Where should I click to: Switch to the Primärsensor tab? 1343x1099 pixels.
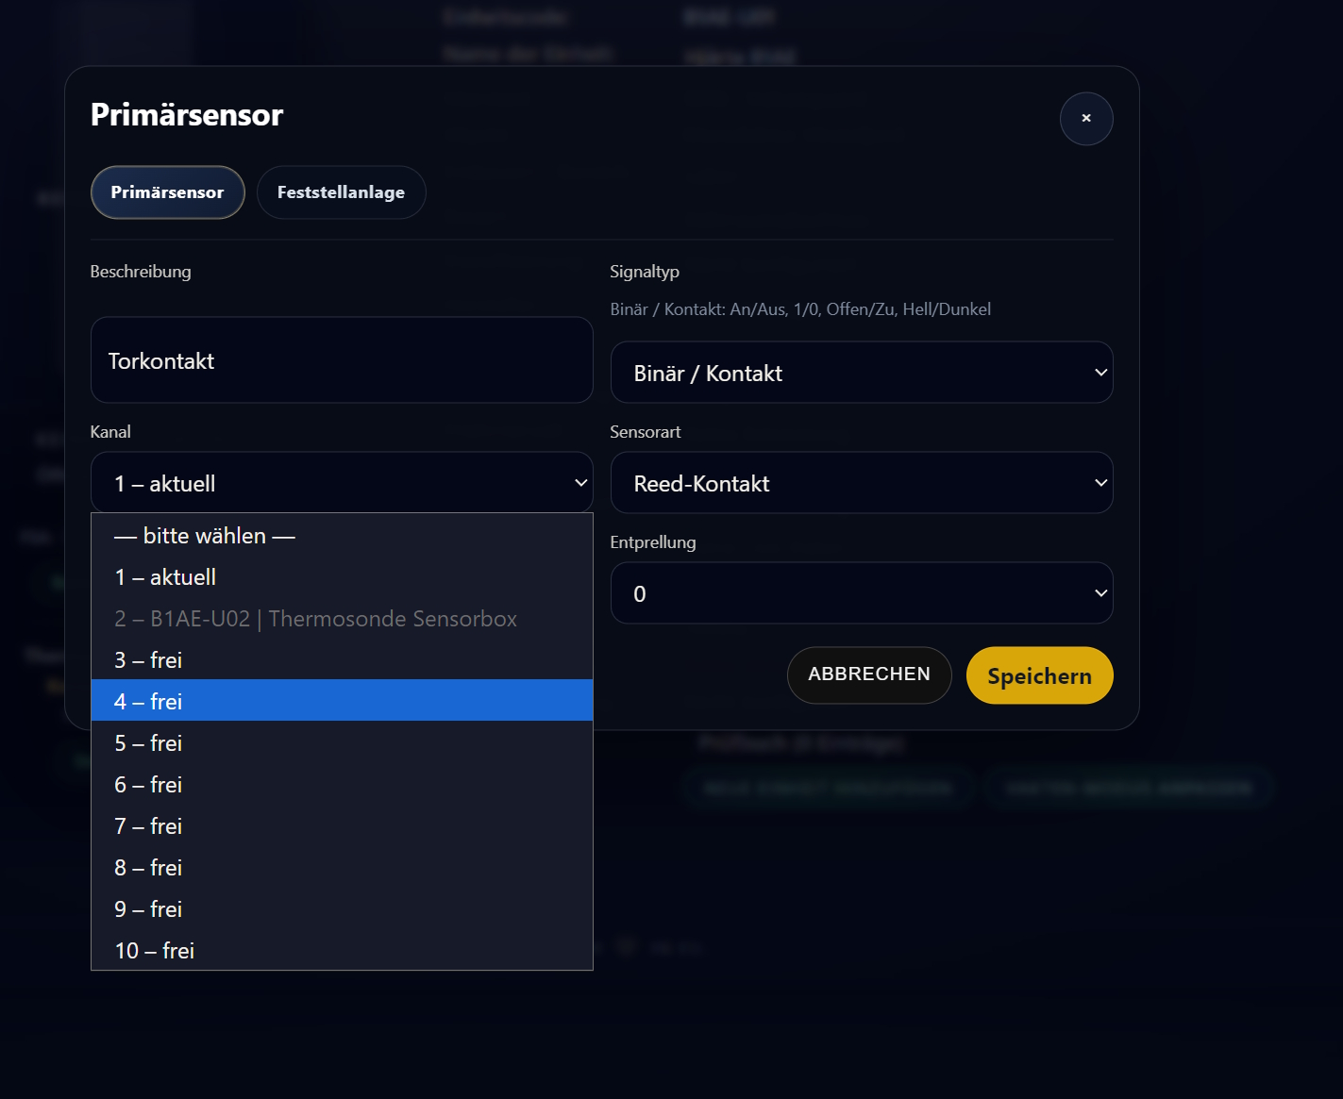click(x=168, y=192)
